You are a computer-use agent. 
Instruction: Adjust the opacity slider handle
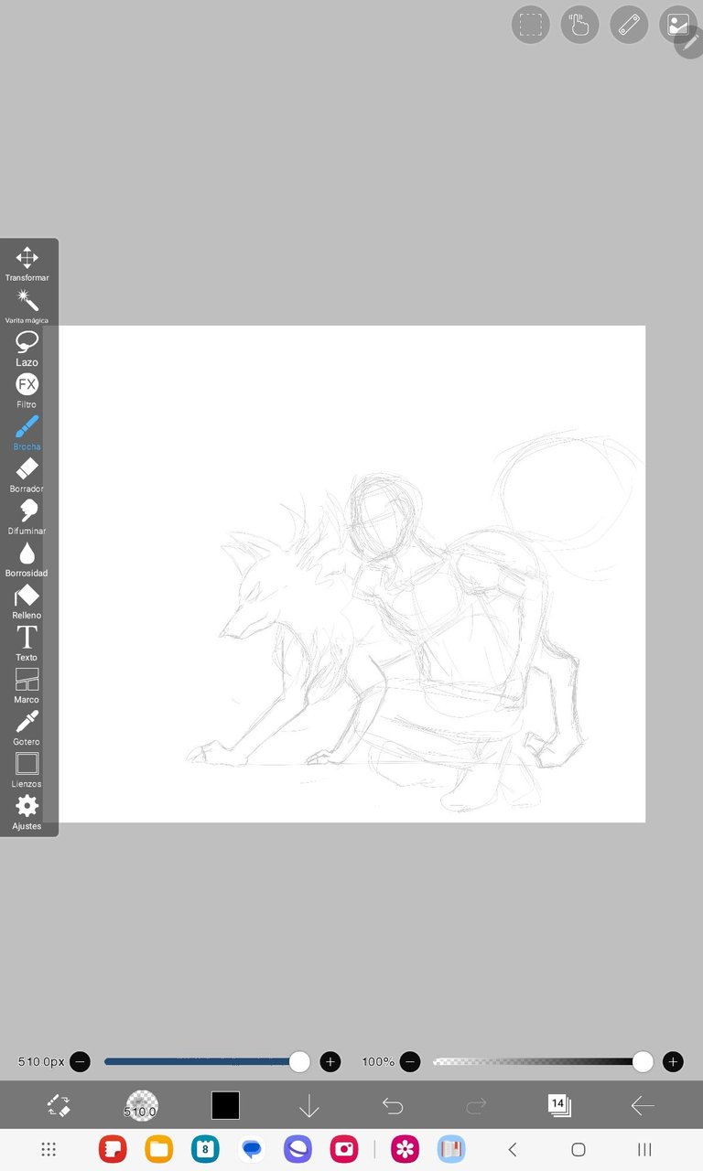coord(643,1061)
